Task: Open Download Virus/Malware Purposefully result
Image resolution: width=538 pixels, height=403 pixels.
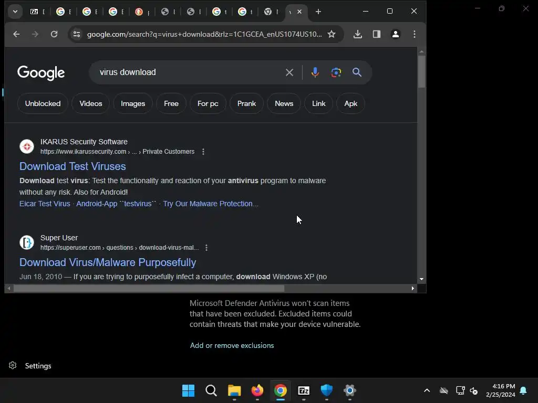Action: coord(107,262)
